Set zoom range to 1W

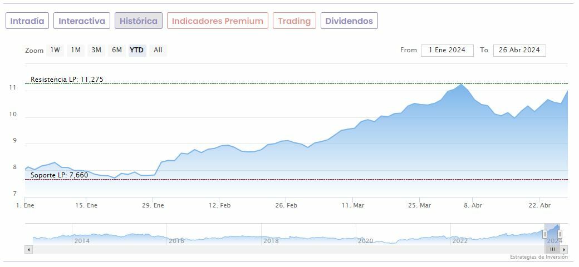click(x=55, y=50)
